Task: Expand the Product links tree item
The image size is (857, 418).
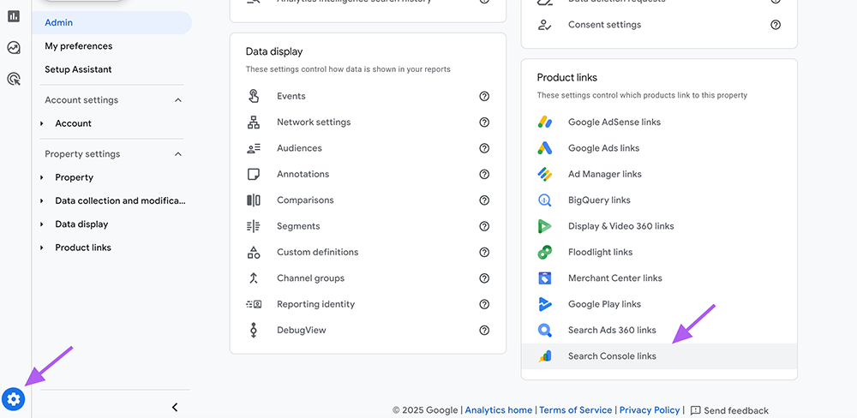Action: (x=41, y=248)
